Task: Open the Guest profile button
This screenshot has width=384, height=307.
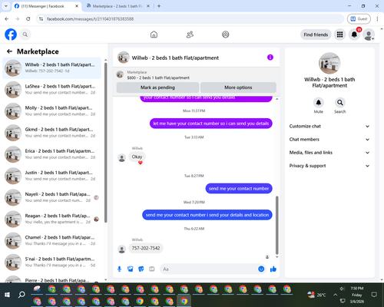Action: [359, 18]
